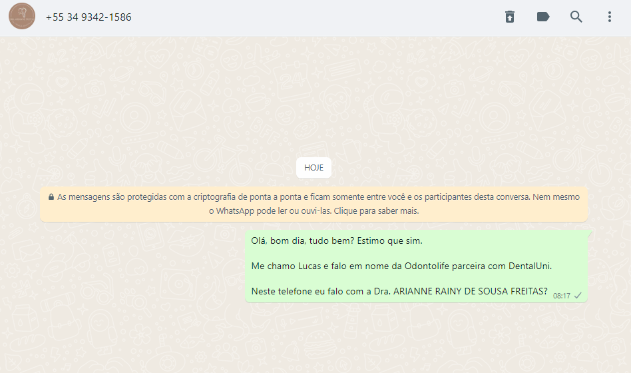
Task: Search within this conversation
Action: [576, 17]
